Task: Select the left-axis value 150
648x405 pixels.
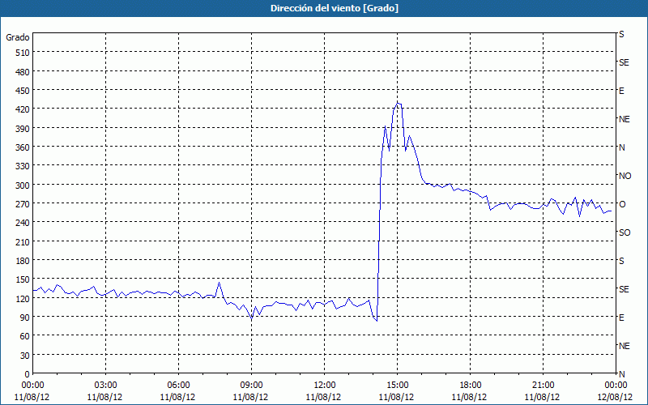Action: click(x=23, y=279)
